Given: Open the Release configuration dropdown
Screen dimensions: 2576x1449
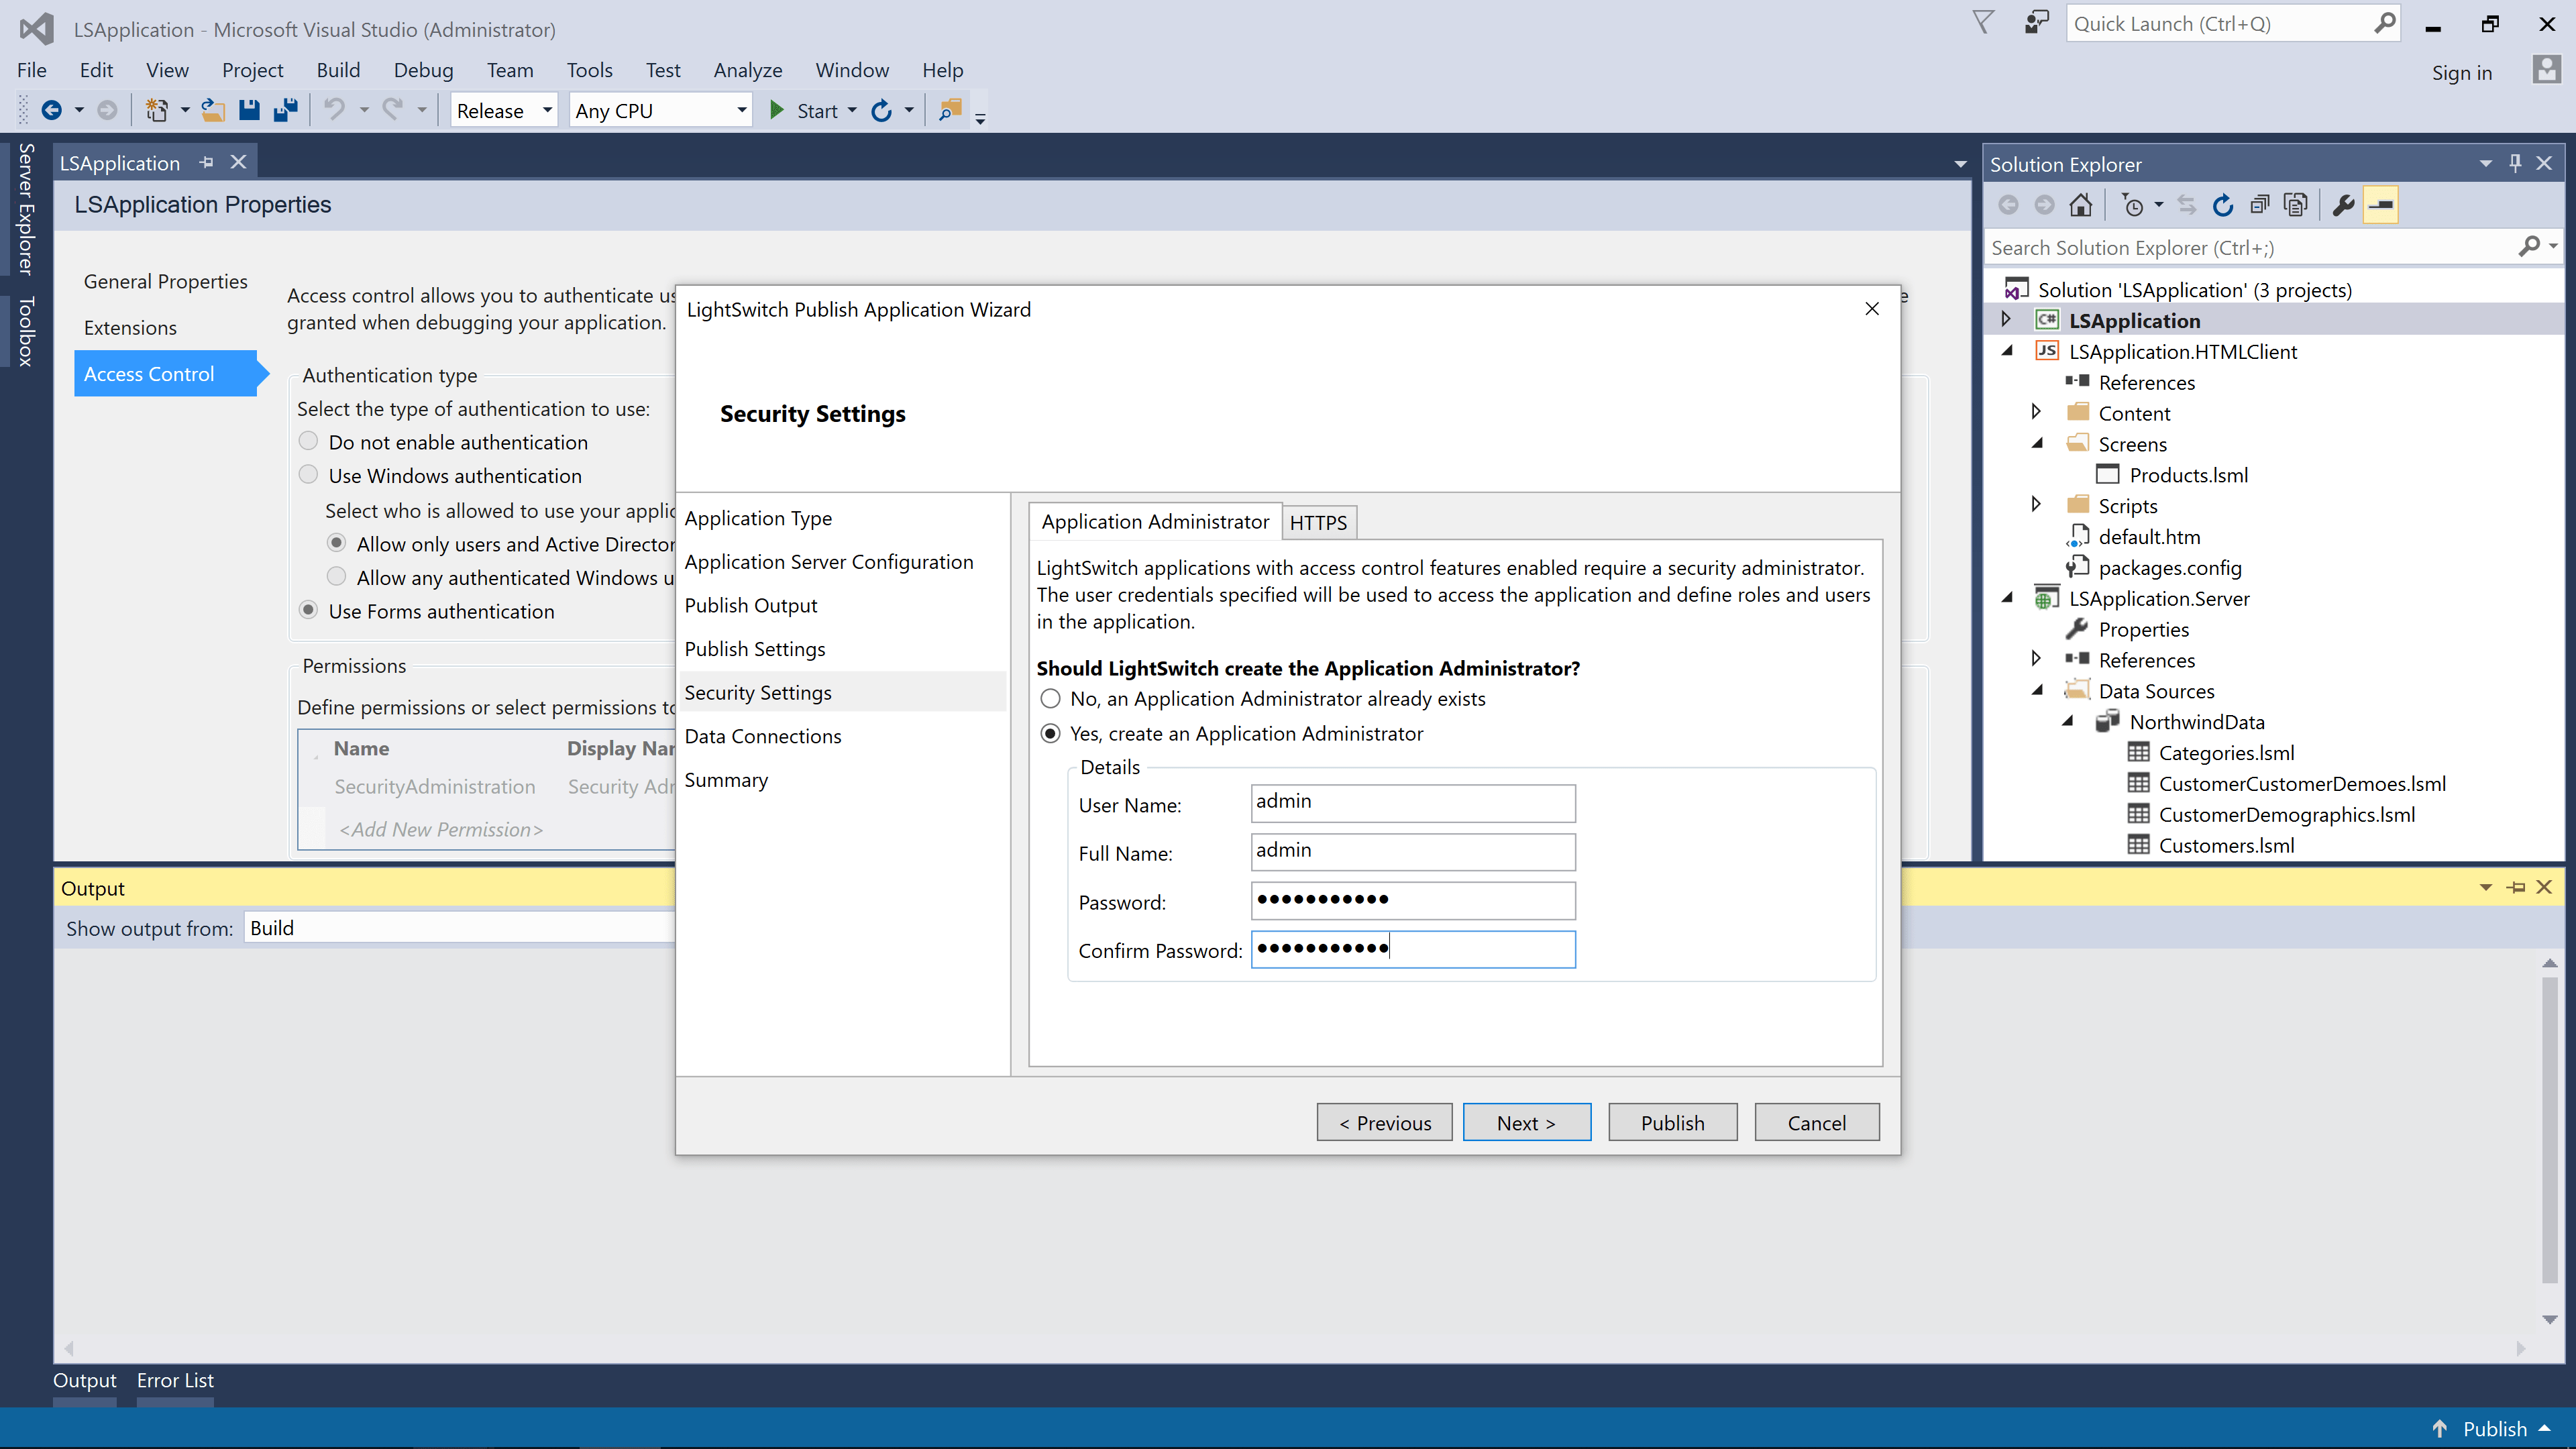Looking at the screenshot, I should 504,110.
